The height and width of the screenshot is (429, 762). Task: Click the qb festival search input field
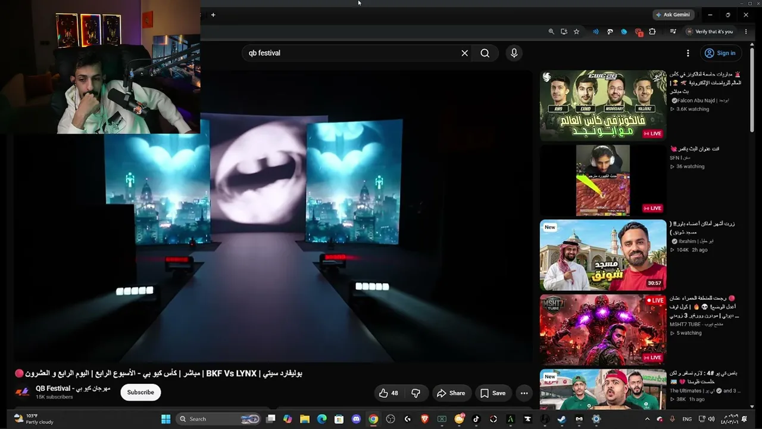tap(351, 53)
